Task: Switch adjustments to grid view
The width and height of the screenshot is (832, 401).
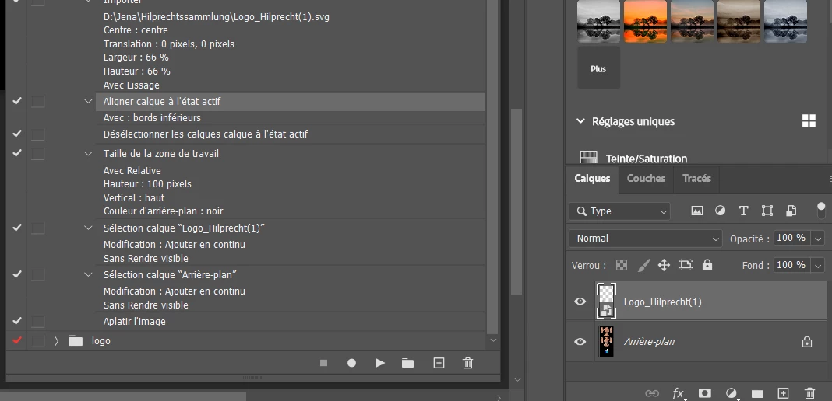Action: [809, 121]
